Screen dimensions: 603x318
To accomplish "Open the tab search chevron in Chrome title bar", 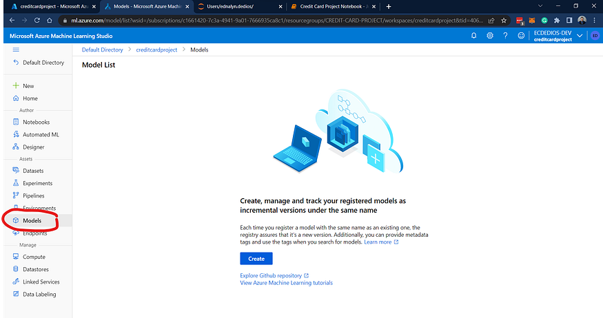I will coord(540,6).
